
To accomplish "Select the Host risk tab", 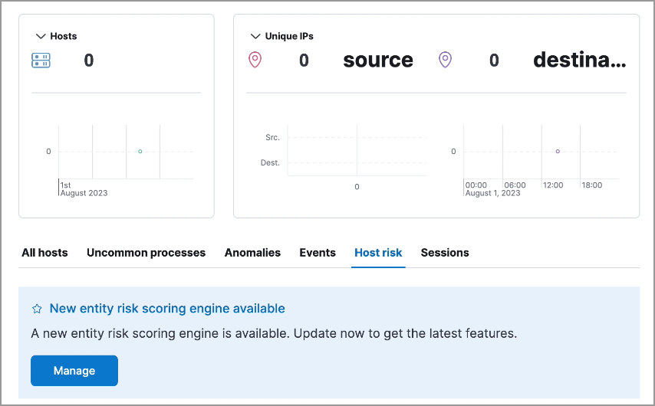I will [x=378, y=252].
